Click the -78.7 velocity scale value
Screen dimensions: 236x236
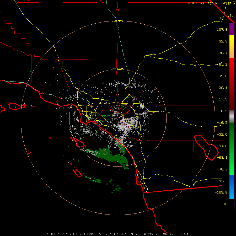222,169
